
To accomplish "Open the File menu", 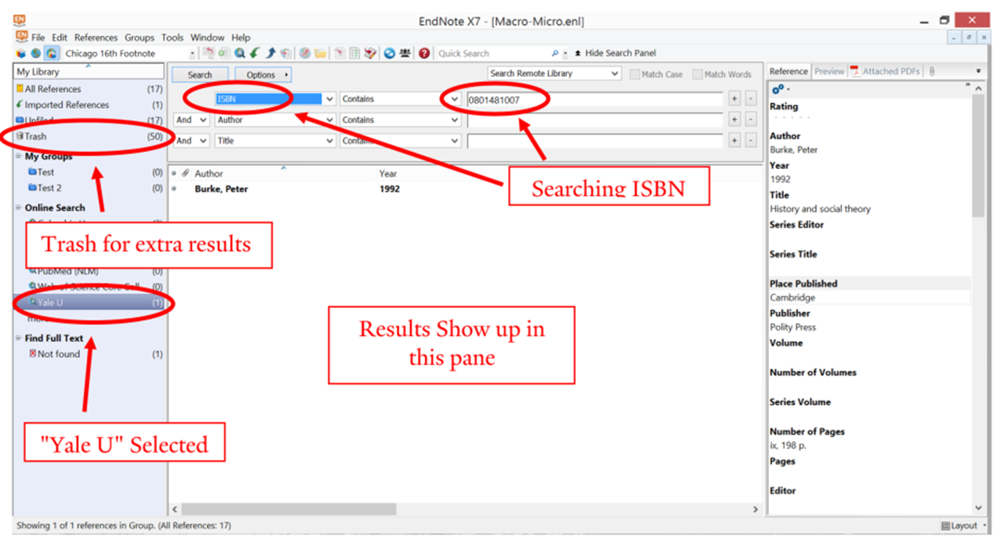I will coord(39,37).
